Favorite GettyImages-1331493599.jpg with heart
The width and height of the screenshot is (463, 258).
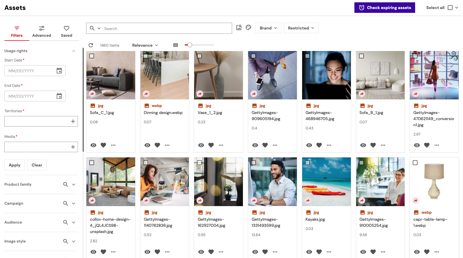265,252
